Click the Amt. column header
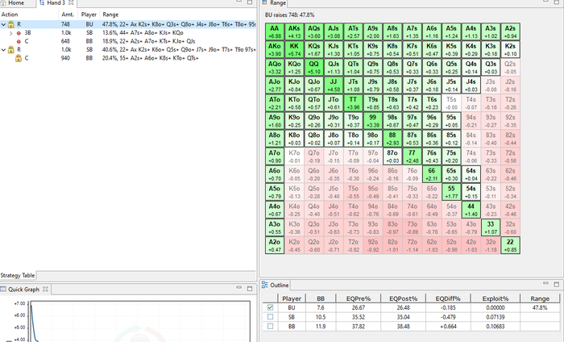 click(x=68, y=15)
